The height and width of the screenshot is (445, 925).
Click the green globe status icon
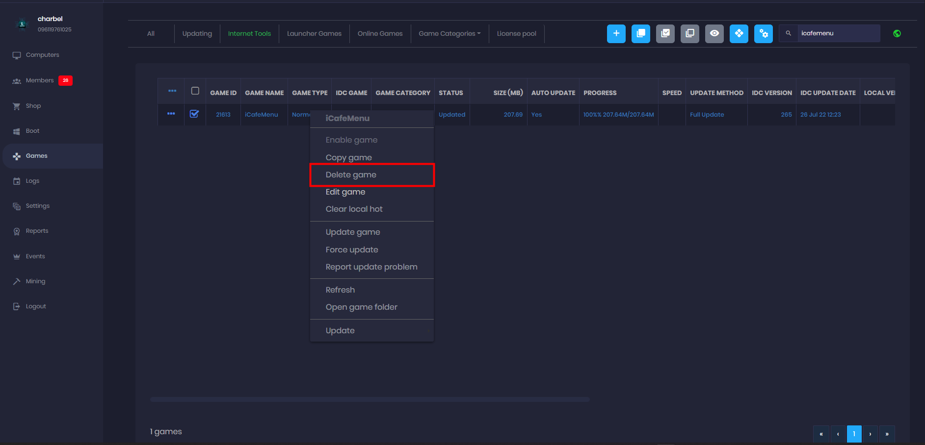(x=897, y=33)
